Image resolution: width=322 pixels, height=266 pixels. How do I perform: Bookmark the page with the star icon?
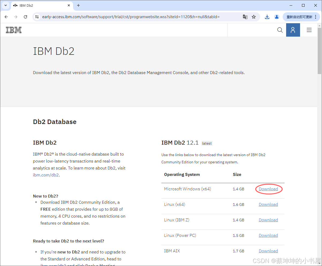pyautogui.click(x=253, y=17)
